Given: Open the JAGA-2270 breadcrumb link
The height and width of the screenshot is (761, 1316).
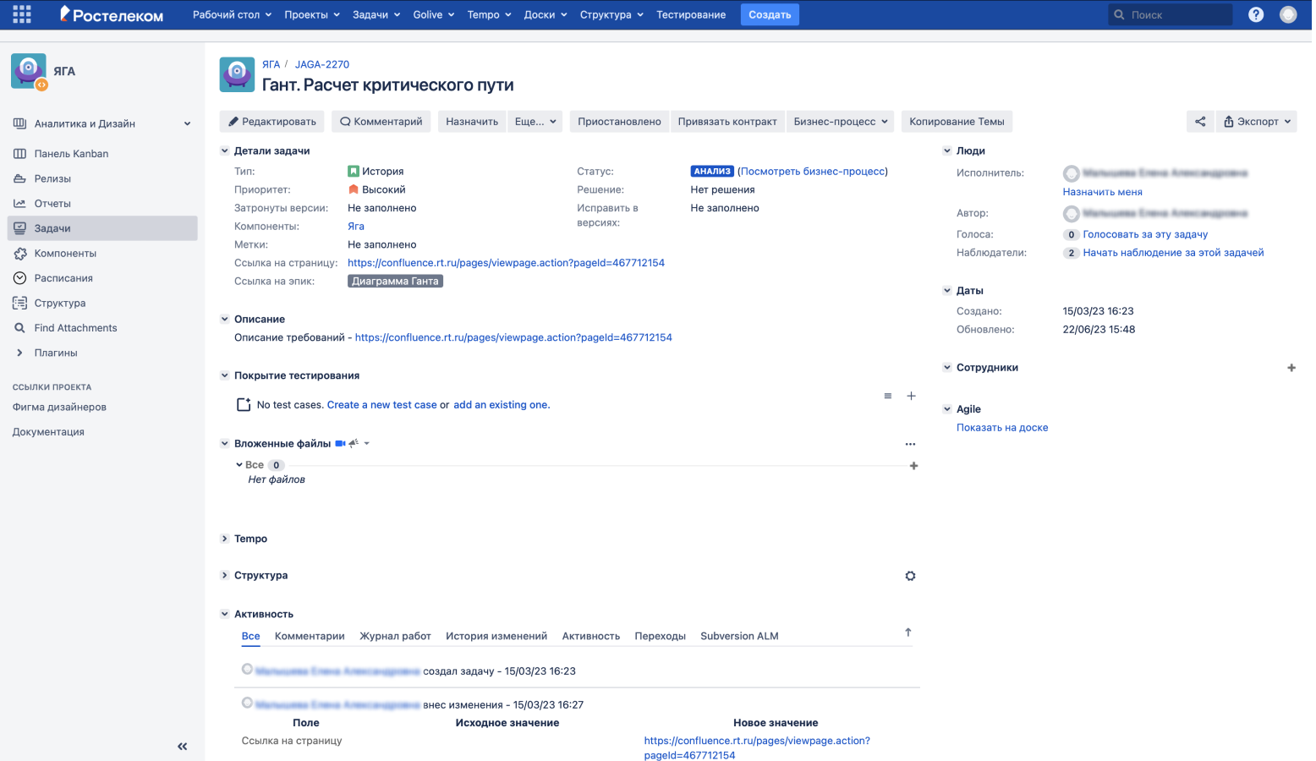Looking at the screenshot, I should (x=321, y=64).
